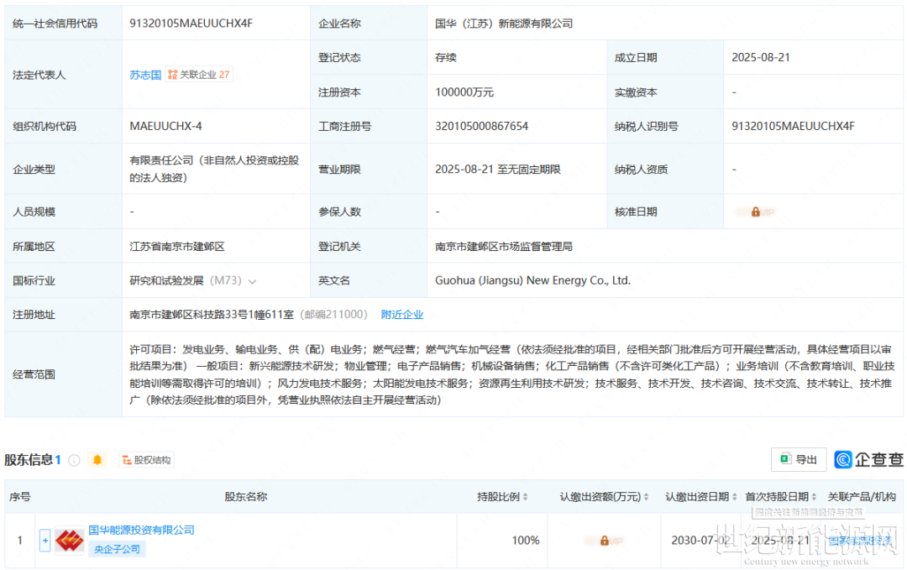Click the 国华能源投资 company logo
Image resolution: width=907 pixels, height=570 pixels.
(69, 541)
